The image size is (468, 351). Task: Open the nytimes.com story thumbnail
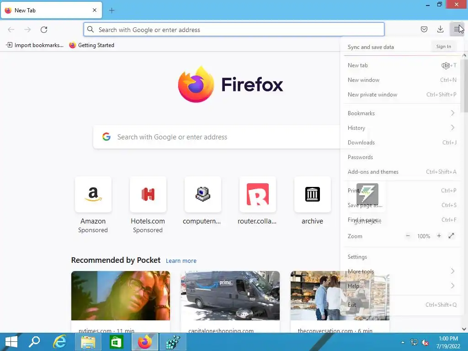tap(121, 296)
